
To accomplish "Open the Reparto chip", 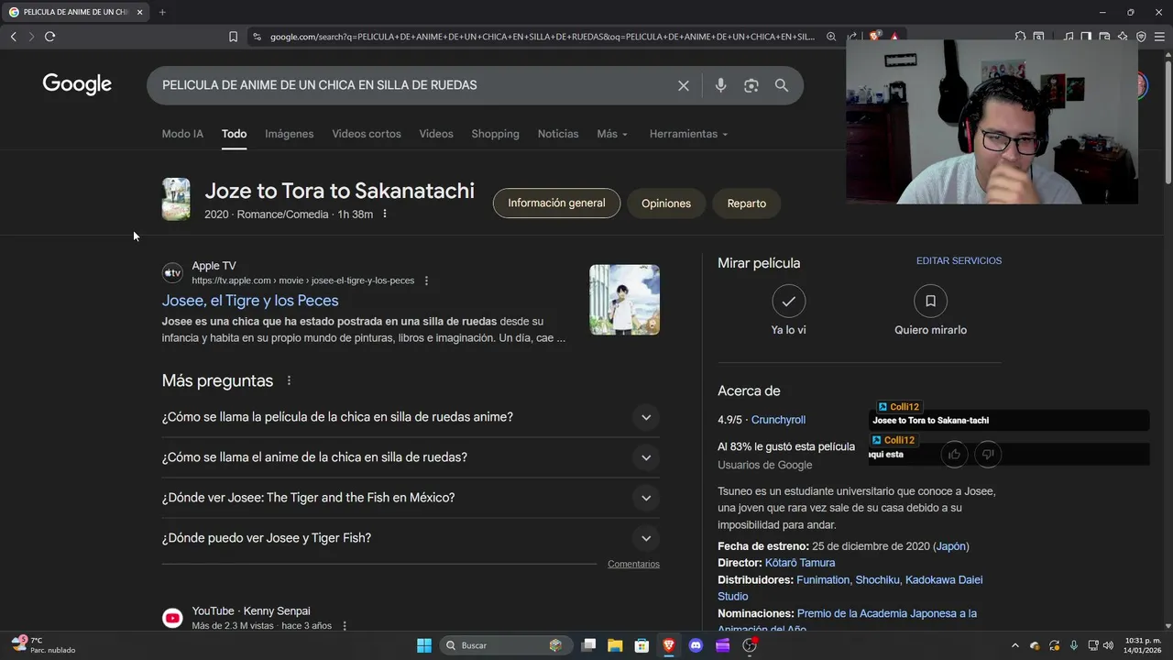I will tap(747, 203).
